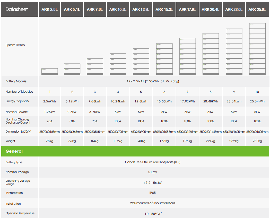
Task: Select the "System Demo" row label
Action: 15,45
